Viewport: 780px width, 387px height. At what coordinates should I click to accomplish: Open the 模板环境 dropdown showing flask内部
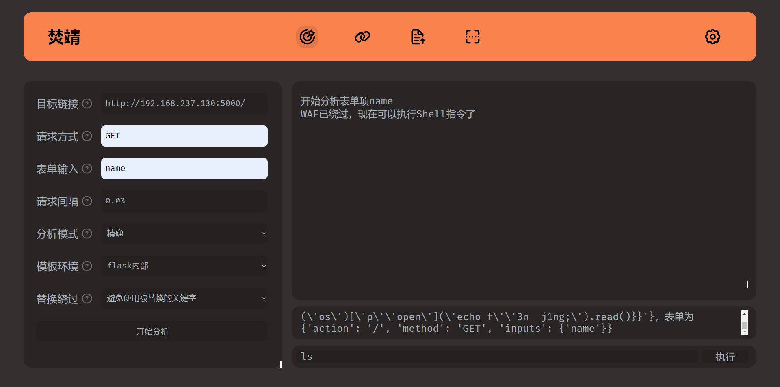coord(184,266)
